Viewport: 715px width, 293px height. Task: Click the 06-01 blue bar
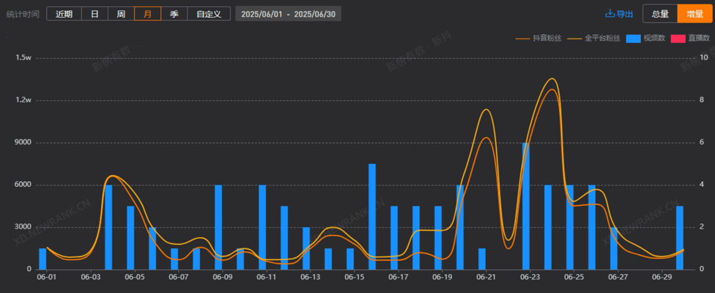[43, 259]
